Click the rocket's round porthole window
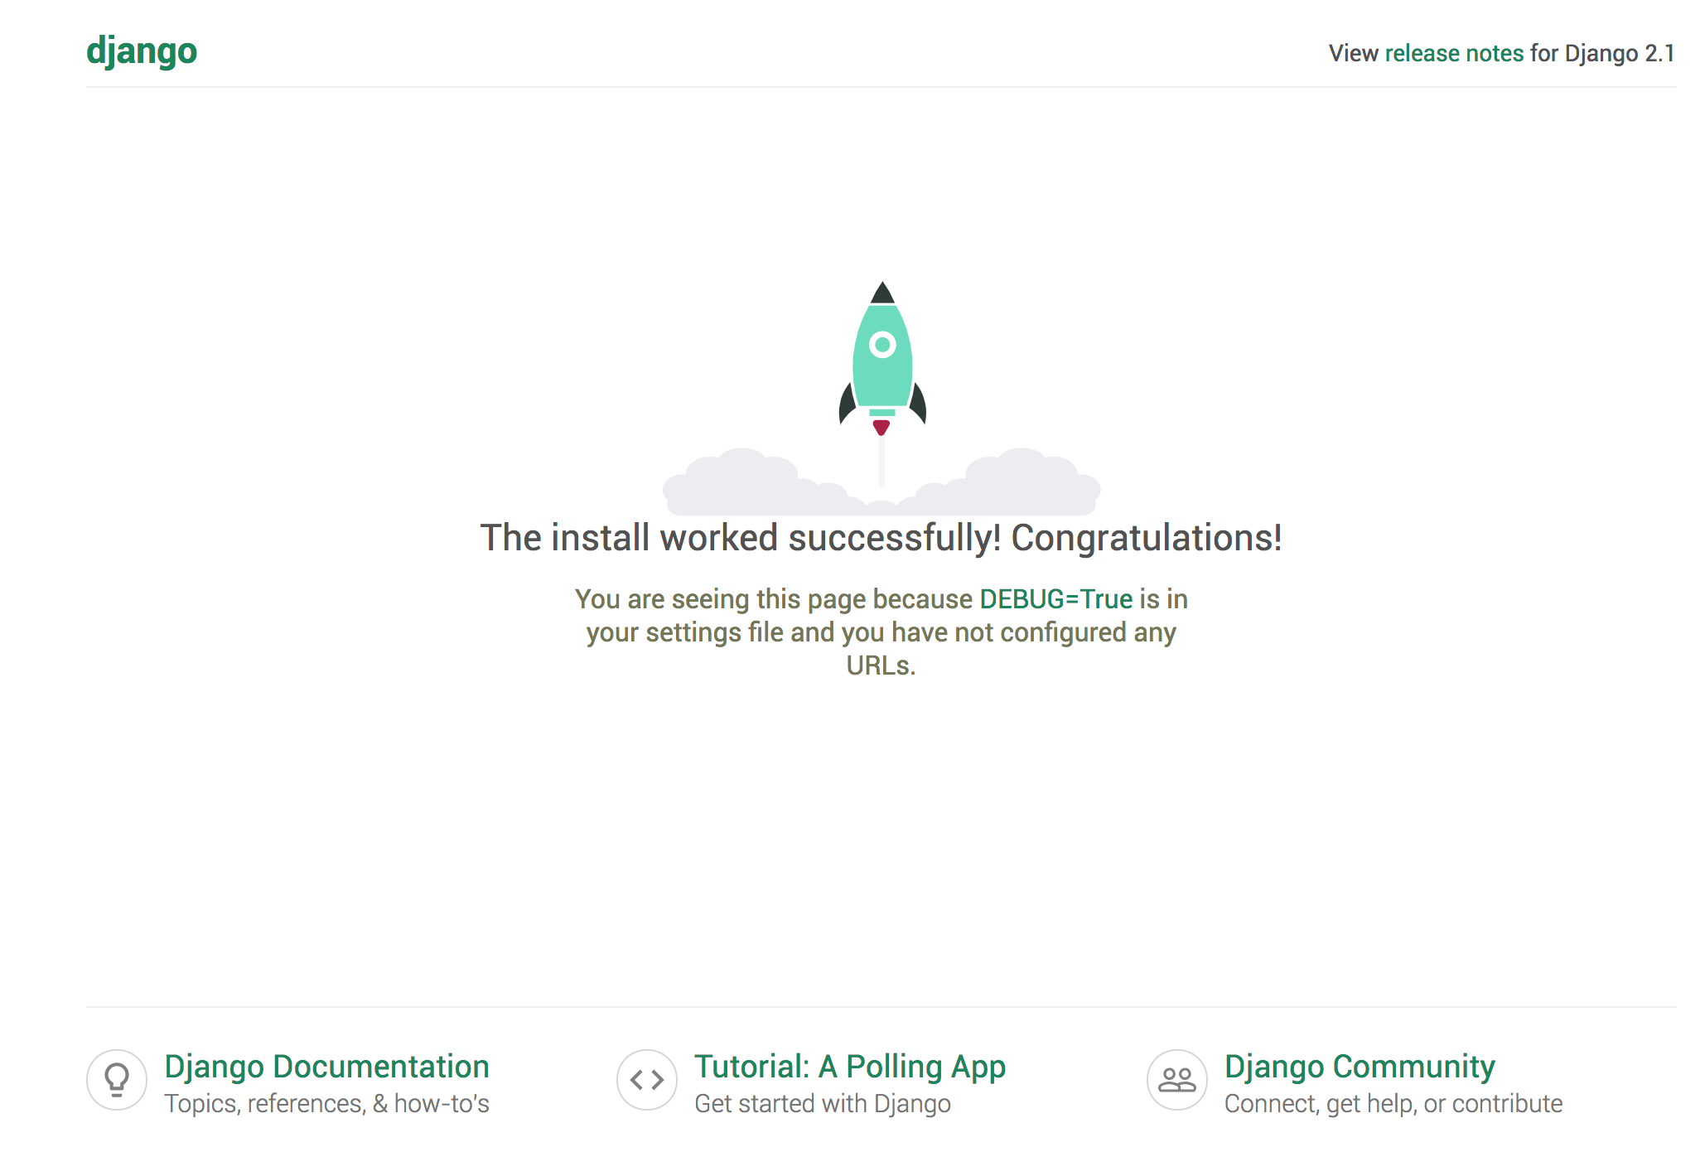The width and height of the screenshot is (1705, 1152). [x=882, y=344]
